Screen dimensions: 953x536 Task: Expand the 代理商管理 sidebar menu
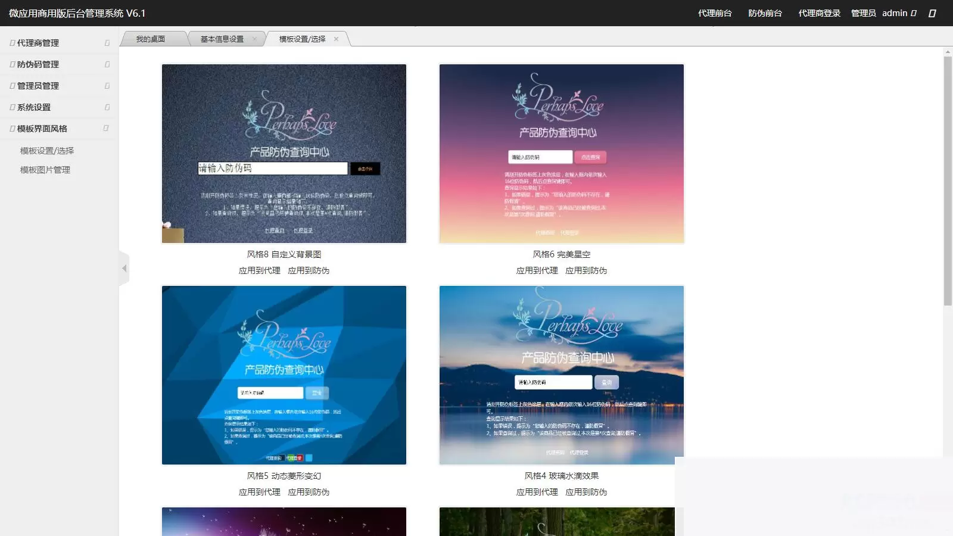pyautogui.click(x=59, y=43)
